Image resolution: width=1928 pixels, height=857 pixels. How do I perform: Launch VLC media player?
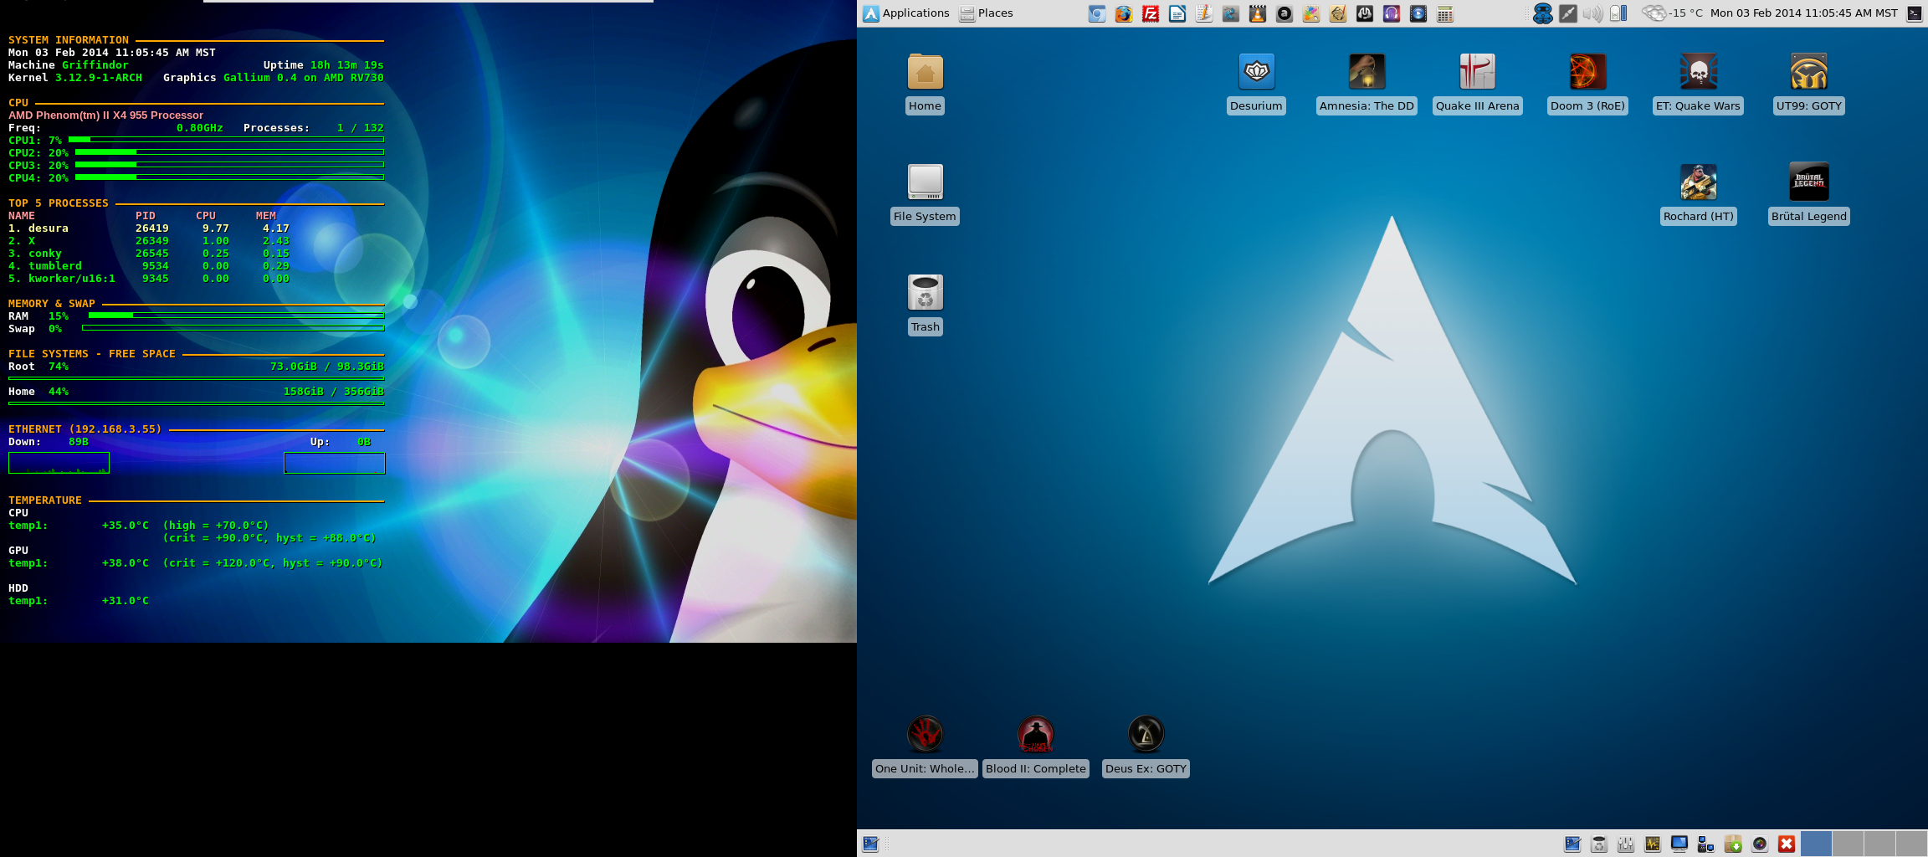pyautogui.click(x=1258, y=13)
